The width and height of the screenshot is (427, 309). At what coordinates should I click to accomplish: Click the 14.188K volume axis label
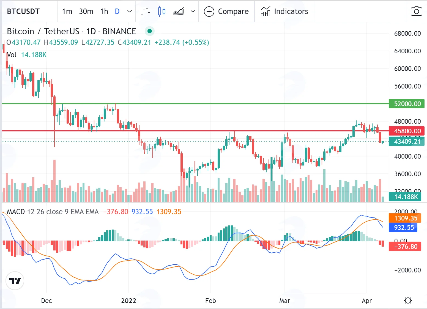(405, 197)
